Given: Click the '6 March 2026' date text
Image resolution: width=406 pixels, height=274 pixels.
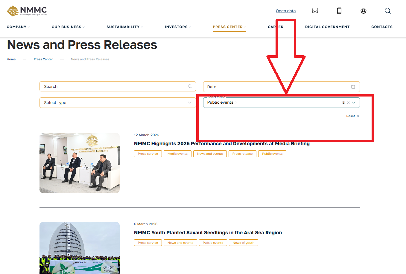Looking at the screenshot, I should [146, 224].
